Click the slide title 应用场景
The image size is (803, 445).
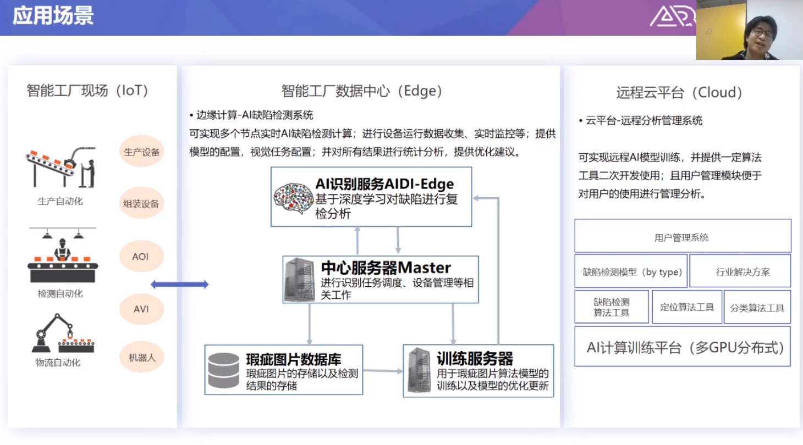point(53,16)
